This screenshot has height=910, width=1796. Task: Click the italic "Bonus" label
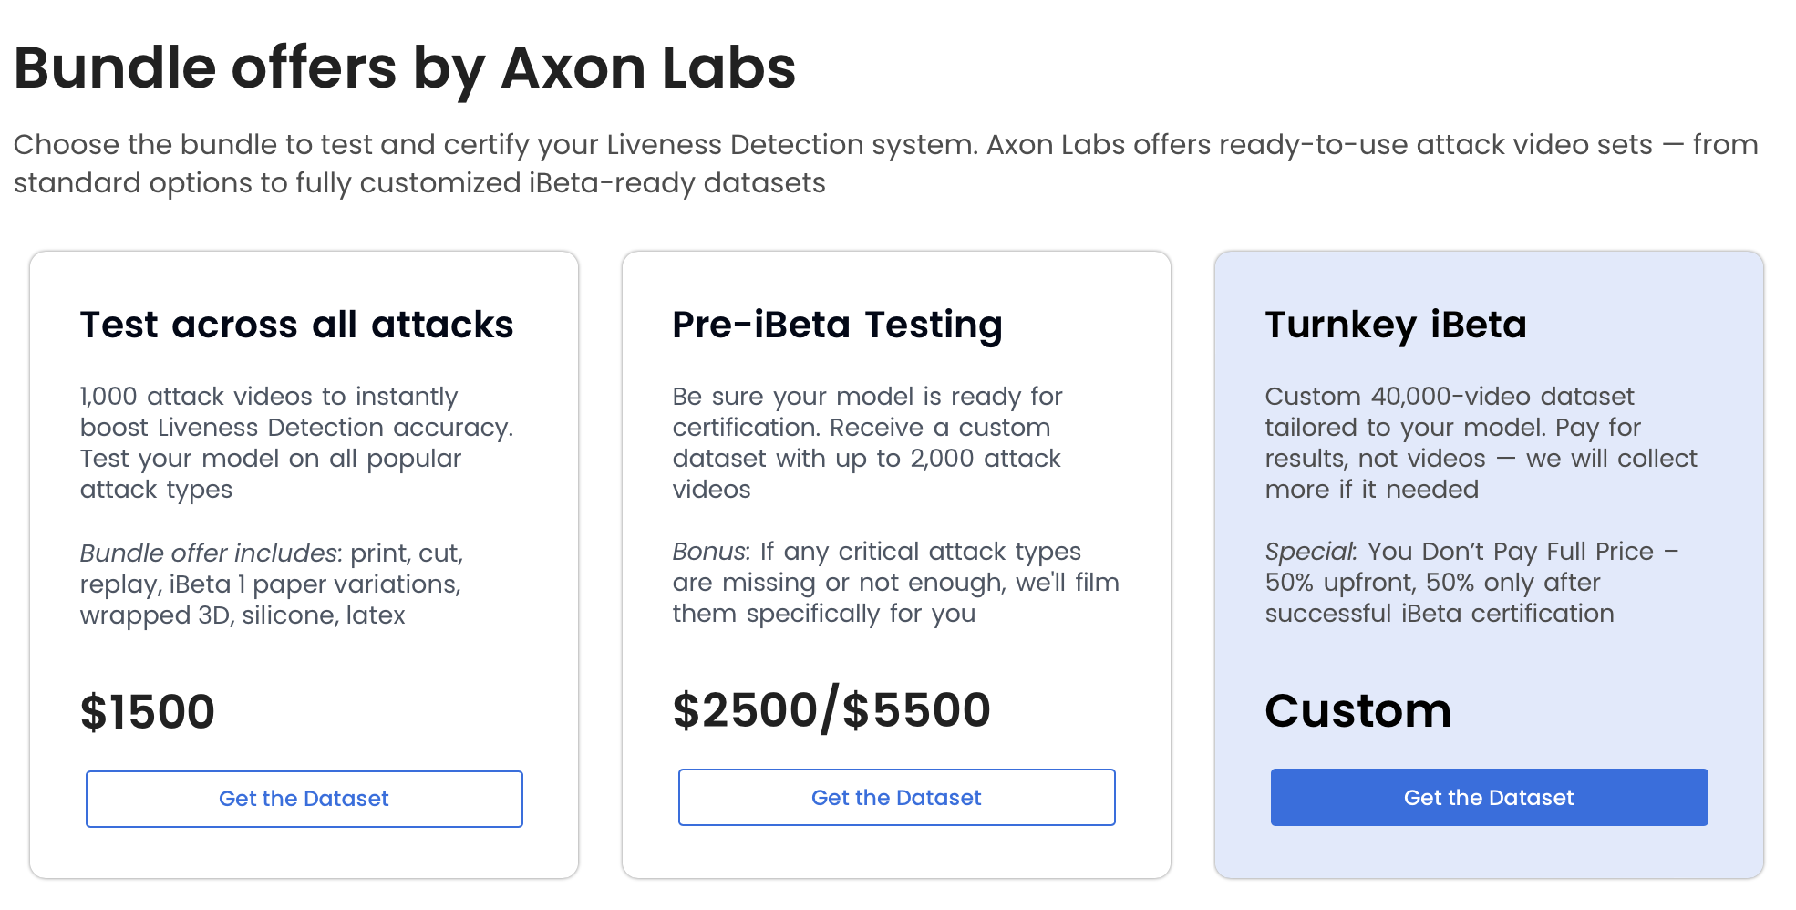pos(709,552)
